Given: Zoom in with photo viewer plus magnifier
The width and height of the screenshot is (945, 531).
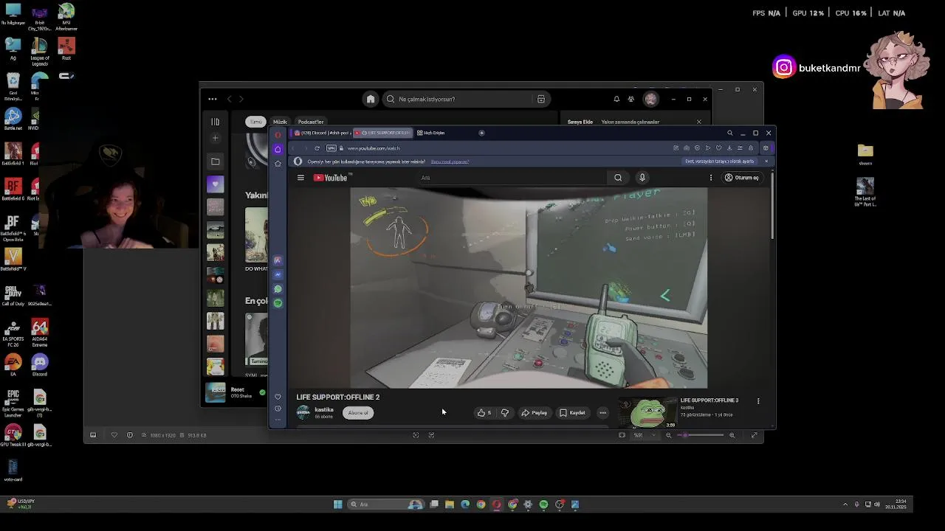Looking at the screenshot, I should point(732,435).
